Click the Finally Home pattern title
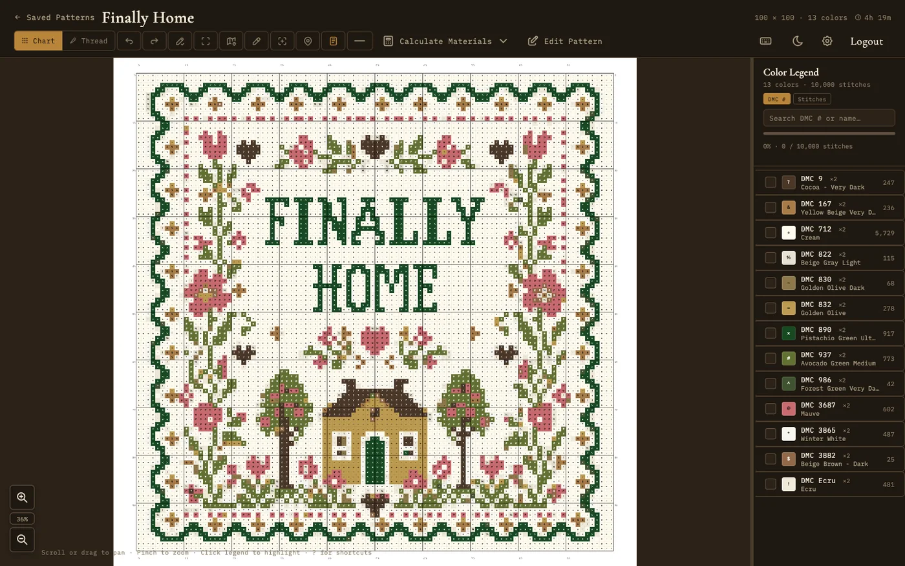The height and width of the screenshot is (566, 905). 148,17
